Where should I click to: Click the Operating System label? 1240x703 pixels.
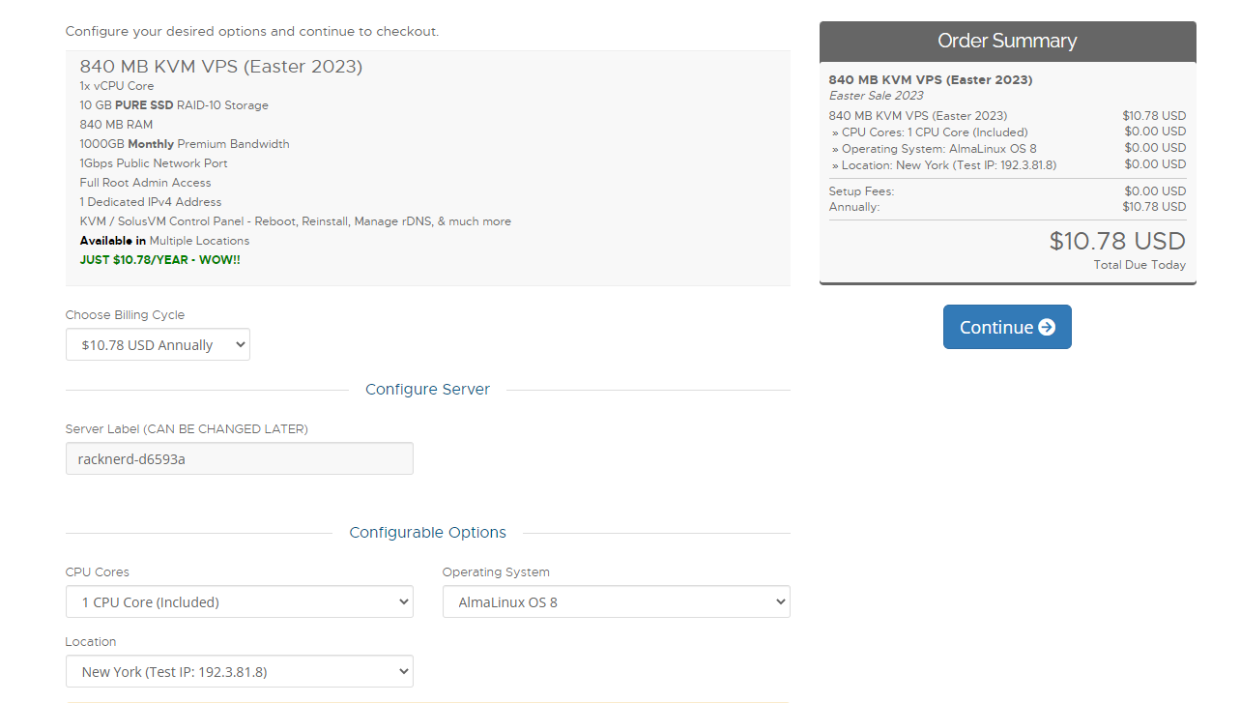[496, 572]
